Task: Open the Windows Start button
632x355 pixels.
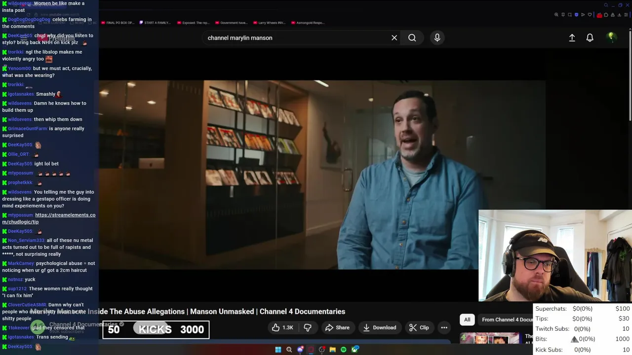Action: tap(278, 350)
